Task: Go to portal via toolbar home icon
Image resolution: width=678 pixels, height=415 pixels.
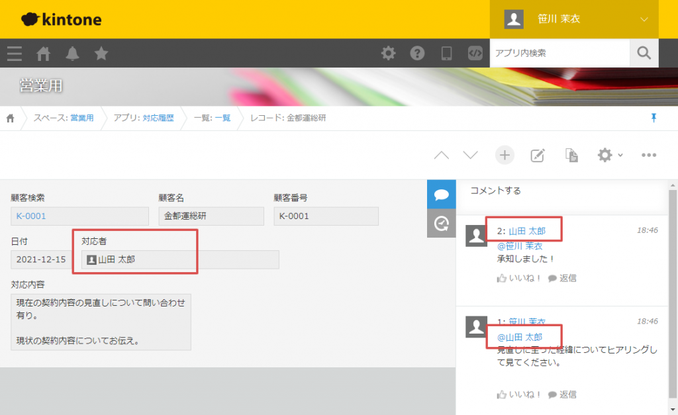Action: 43,54
